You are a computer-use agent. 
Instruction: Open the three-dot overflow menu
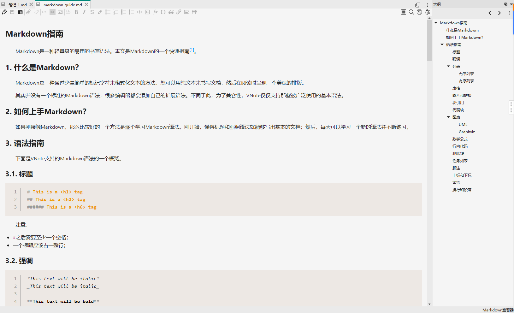(427, 4)
